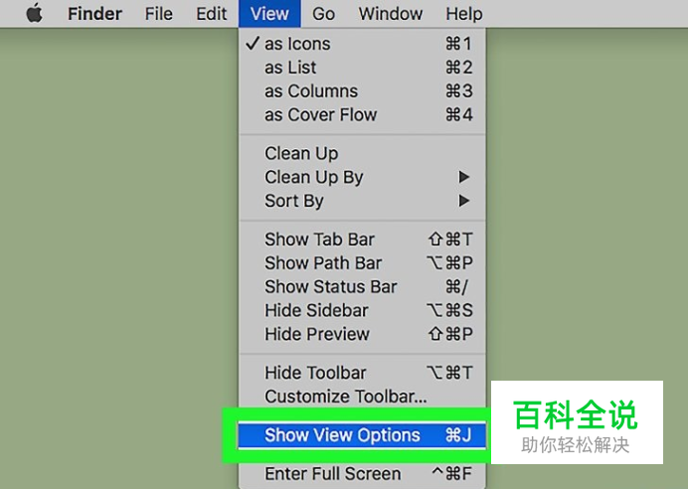
Task: Choose Show Status Bar
Action: (362, 287)
